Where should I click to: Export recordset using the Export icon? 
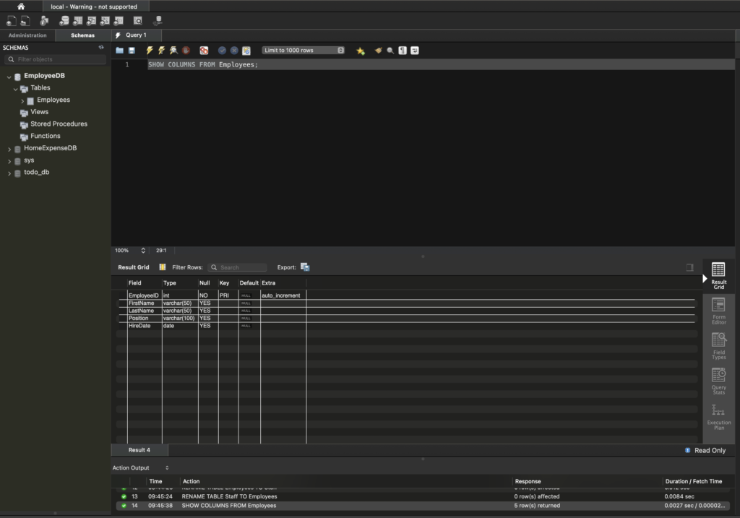tap(305, 267)
